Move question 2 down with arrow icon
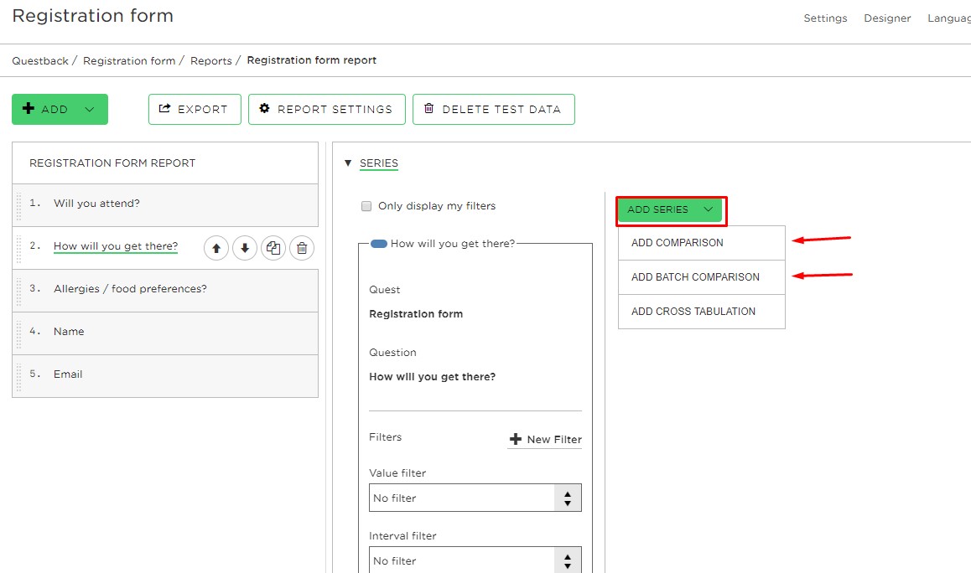Screen dimensions: 971x573 click(245, 248)
